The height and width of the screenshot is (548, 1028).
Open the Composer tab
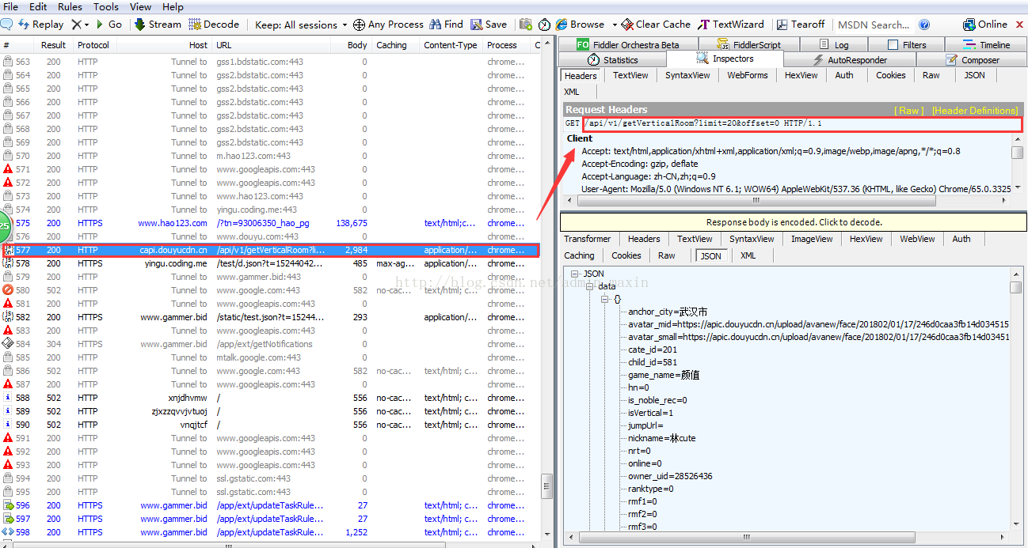pos(972,59)
